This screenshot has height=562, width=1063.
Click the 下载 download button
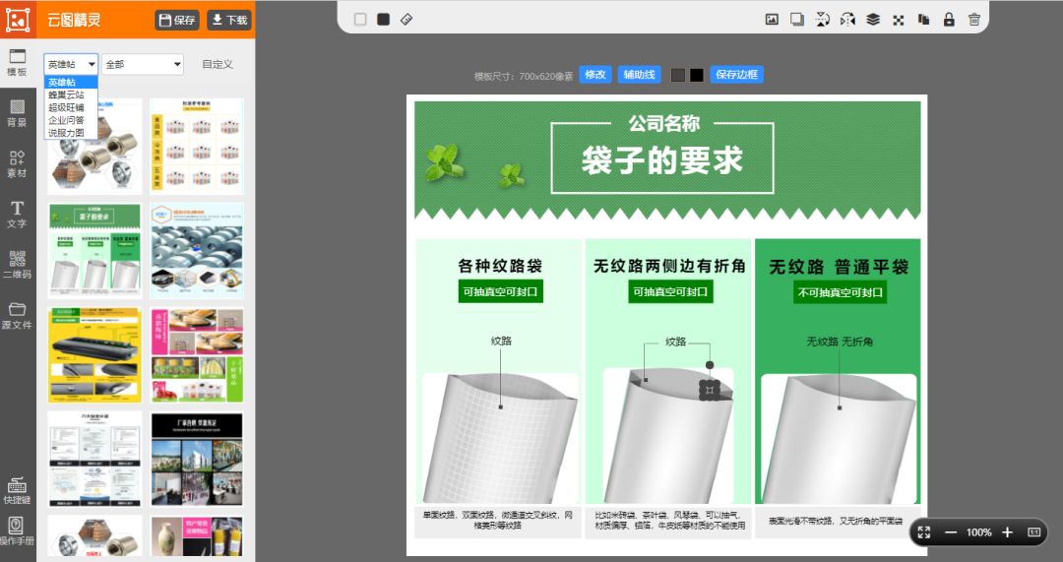229,21
